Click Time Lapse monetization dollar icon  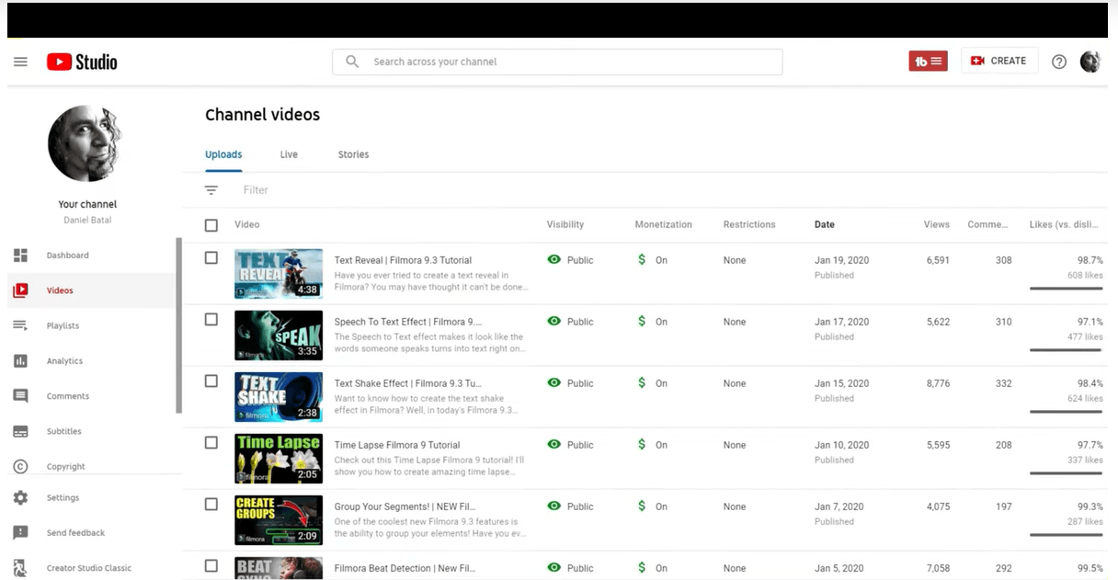pos(642,445)
